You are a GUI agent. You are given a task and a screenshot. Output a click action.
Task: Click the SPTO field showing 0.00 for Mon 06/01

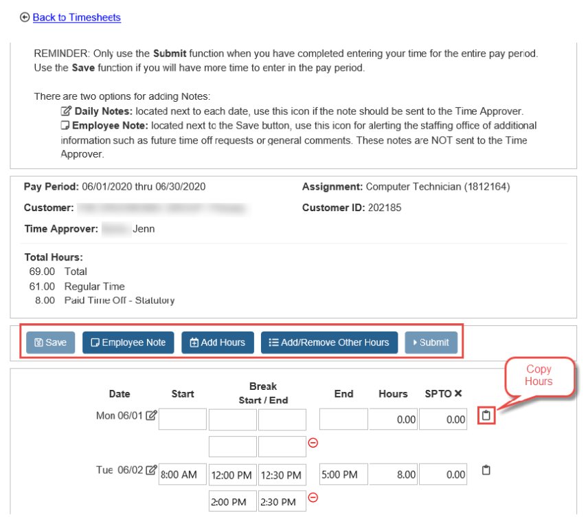(x=442, y=419)
